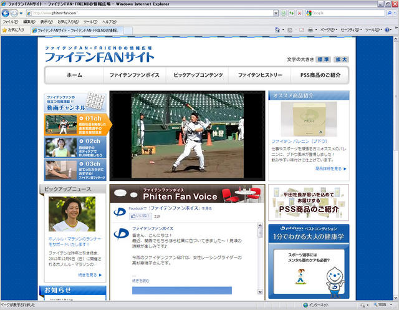Open the search provider dropdown arrow
399x310 pixels.
click(x=395, y=13)
